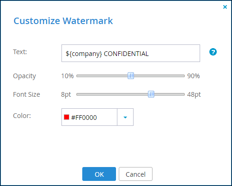Select the Opacity slider handle
Viewport: 232px width, 186px height.
pos(131,76)
